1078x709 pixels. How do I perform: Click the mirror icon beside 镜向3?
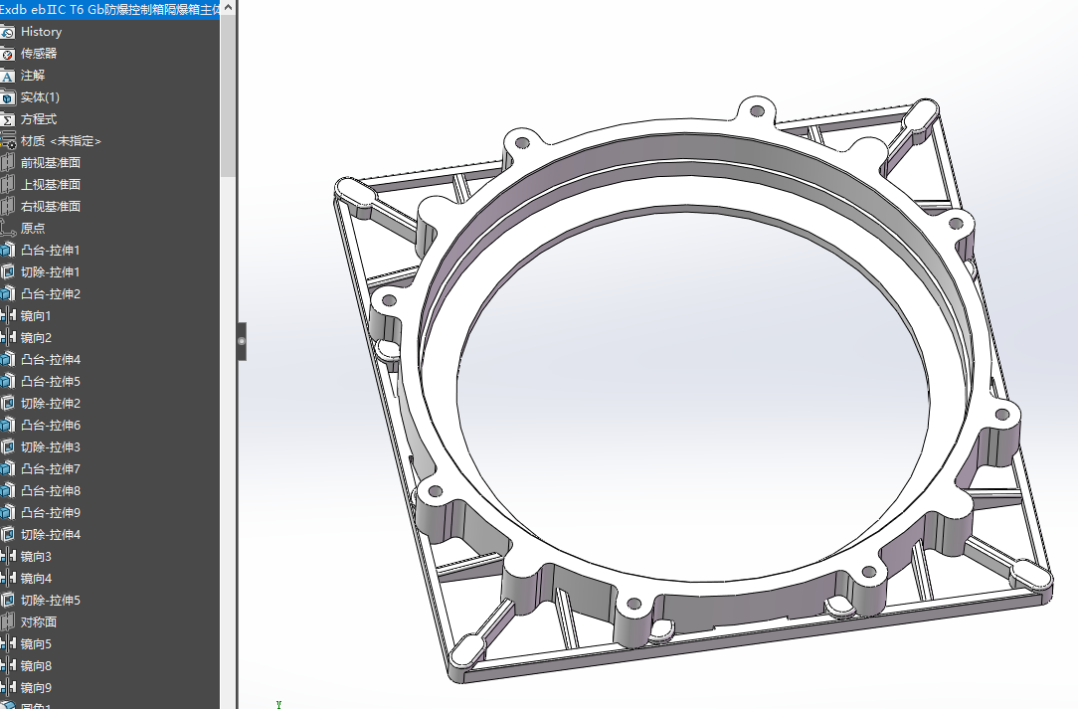click(x=8, y=556)
